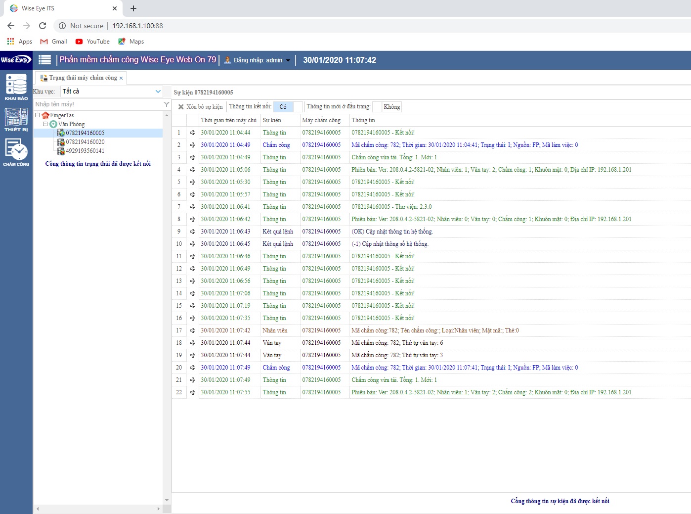Click the filter funnel icon beside device search
This screenshot has height=514, width=691.
click(167, 104)
